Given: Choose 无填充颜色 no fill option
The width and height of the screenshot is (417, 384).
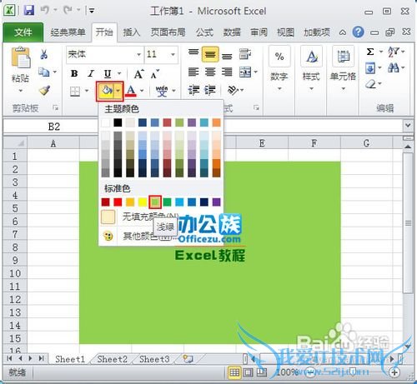Looking at the screenshot, I should (x=161, y=217).
